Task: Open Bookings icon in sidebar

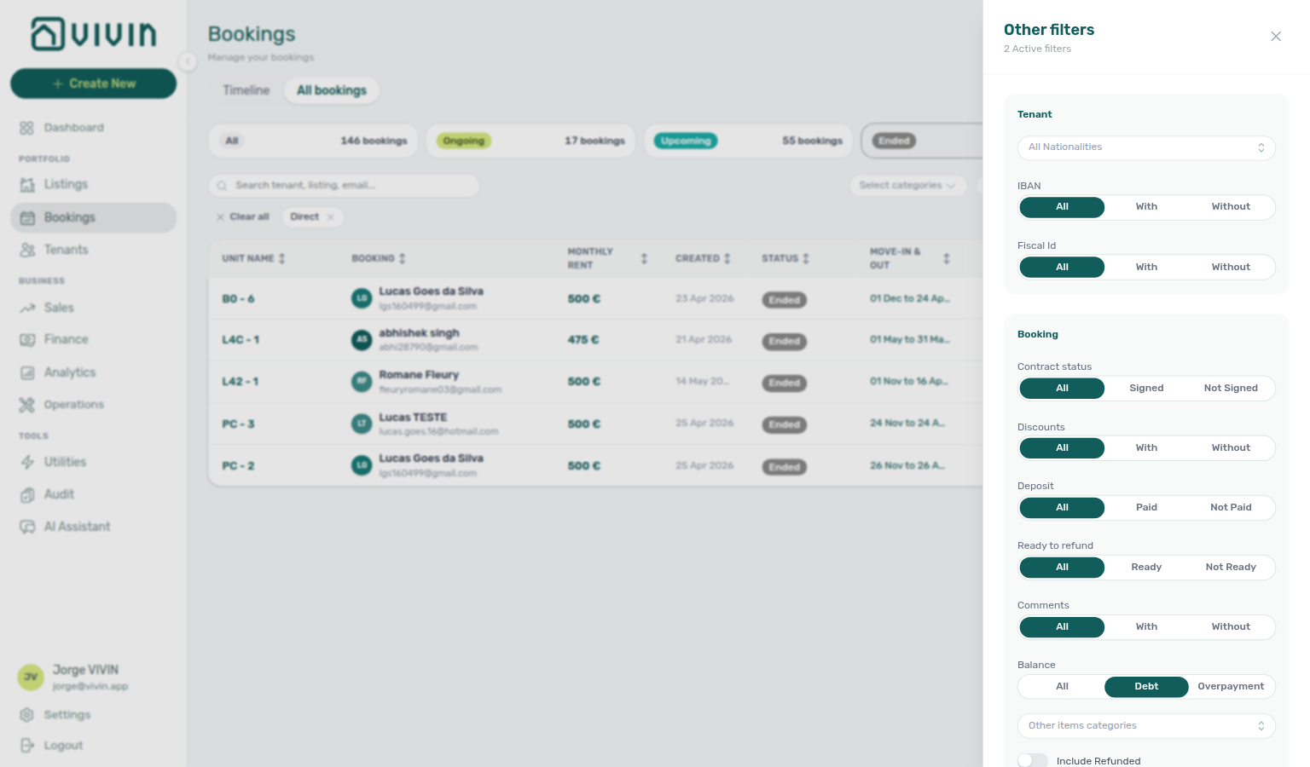Action: (x=27, y=217)
